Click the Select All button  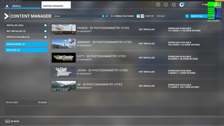(x=199, y=16)
